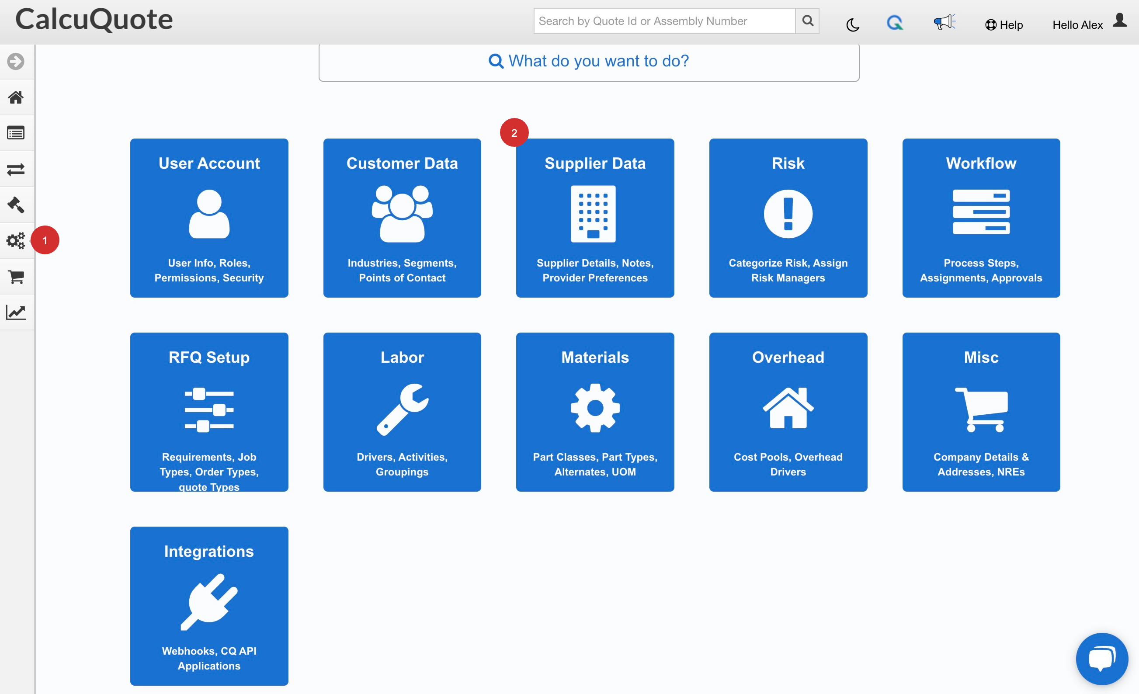This screenshot has width=1139, height=694.
Task: Click 'Part Classes, Part Types, Alternates, UOM' text
Action: tap(595, 465)
